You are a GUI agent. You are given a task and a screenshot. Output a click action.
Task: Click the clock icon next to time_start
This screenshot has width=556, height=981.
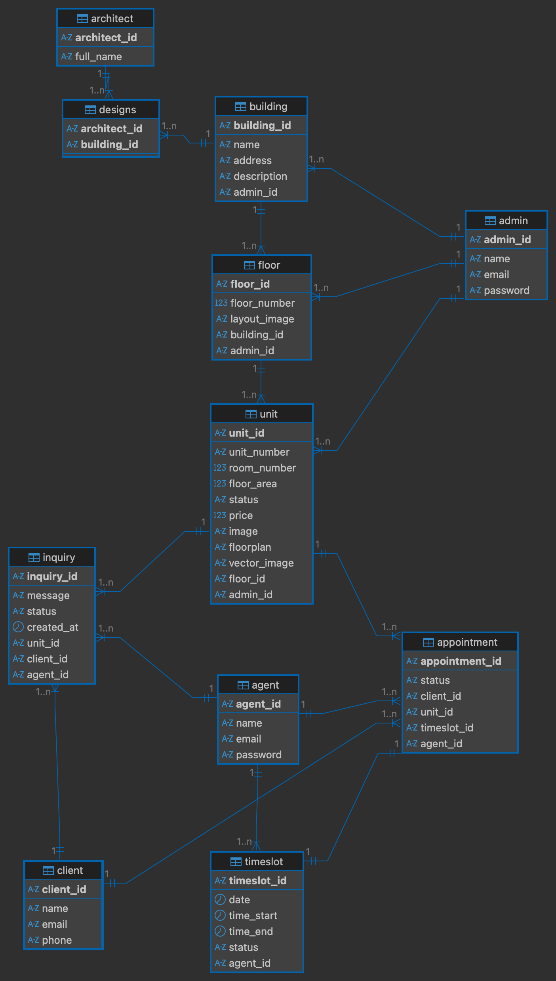[220, 915]
